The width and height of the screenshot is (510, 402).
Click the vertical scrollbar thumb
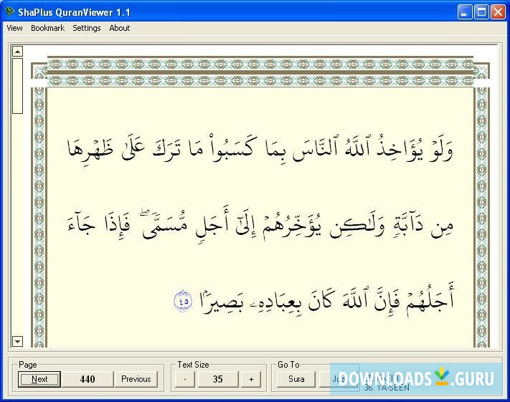click(17, 86)
